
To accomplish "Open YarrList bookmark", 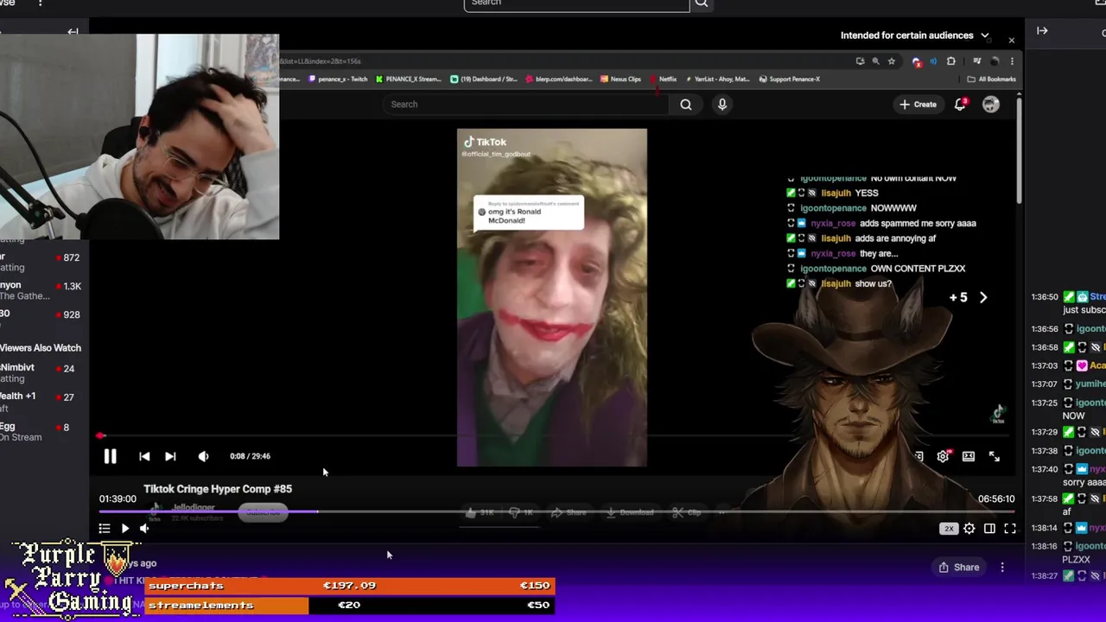I will pos(718,79).
